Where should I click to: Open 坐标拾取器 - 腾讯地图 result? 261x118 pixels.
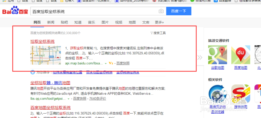click(x=50, y=83)
